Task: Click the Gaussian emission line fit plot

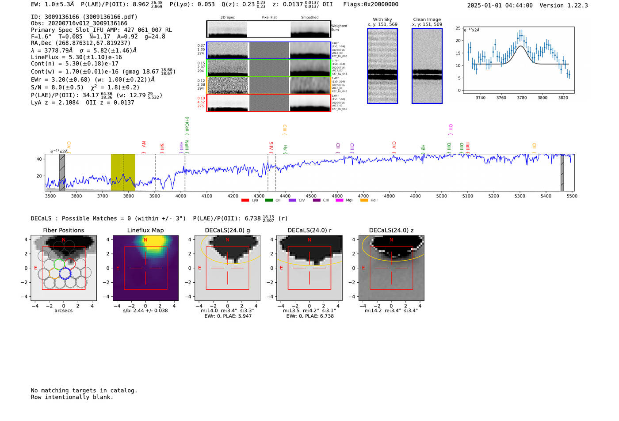Action: 518,61
